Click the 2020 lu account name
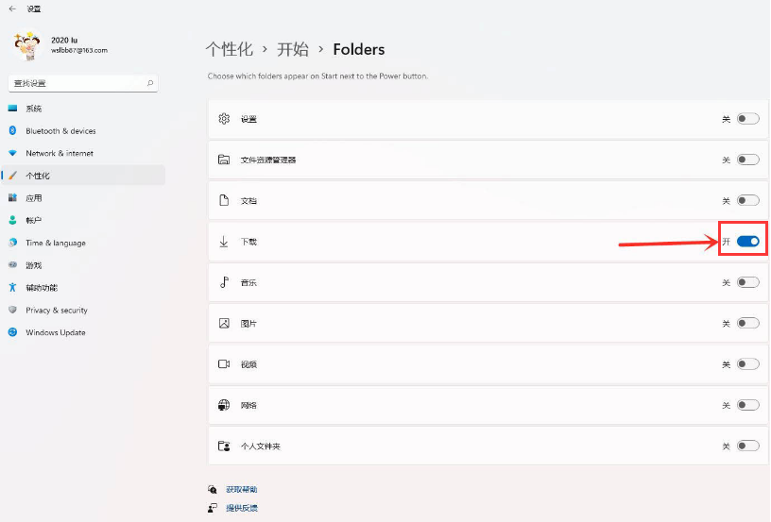 [64, 41]
